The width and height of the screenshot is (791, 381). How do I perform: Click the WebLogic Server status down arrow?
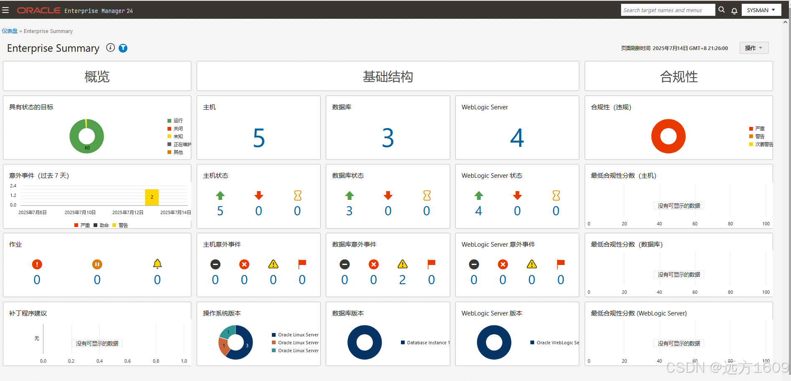pyautogui.click(x=517, y=195)
